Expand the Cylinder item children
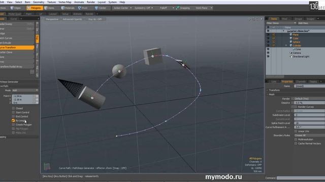Image resolution: width=325 pixels, height=182 pixels. point(286,45)
